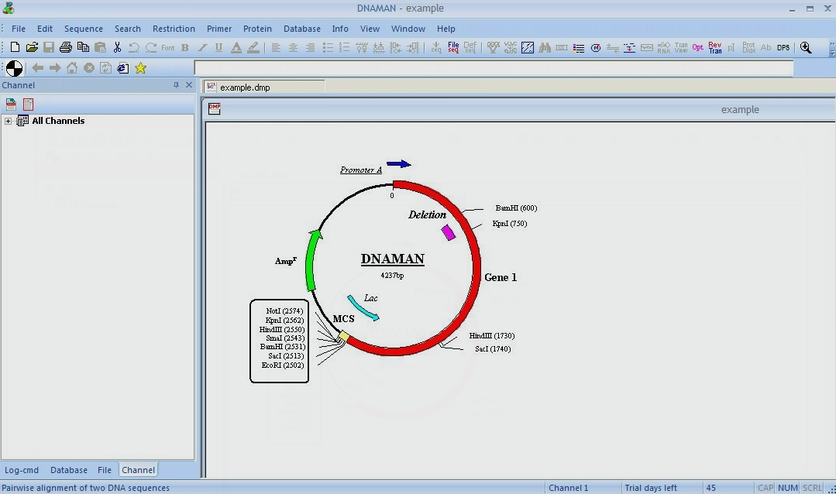Switch to the Database bottom tab
Screen dimensions: 836x494
coord(69,470)
